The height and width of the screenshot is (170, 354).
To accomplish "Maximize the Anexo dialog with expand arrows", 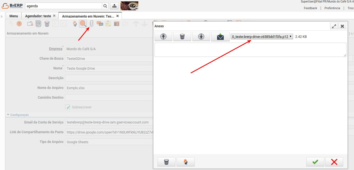I will [334, 26].
